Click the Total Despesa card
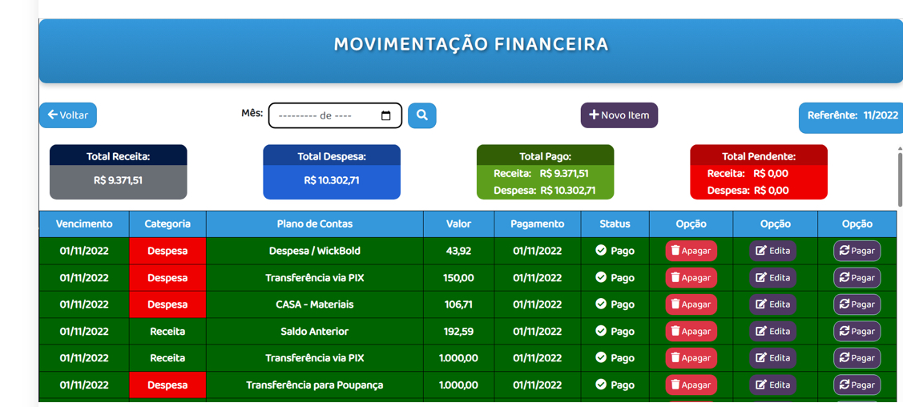The width and height of the screenshot is (903, 407). pyautogui.click(x=332, y=172)
